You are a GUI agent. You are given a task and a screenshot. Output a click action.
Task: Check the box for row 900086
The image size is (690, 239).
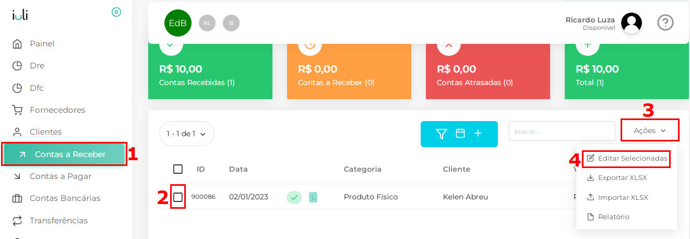178,197
